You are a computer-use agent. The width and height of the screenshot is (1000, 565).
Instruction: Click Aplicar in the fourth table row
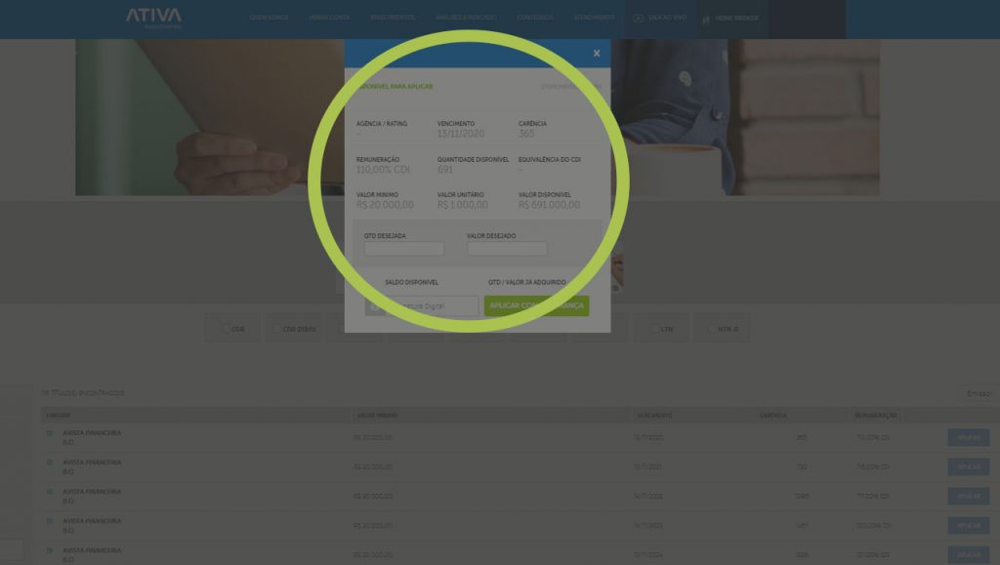[968, 526]
